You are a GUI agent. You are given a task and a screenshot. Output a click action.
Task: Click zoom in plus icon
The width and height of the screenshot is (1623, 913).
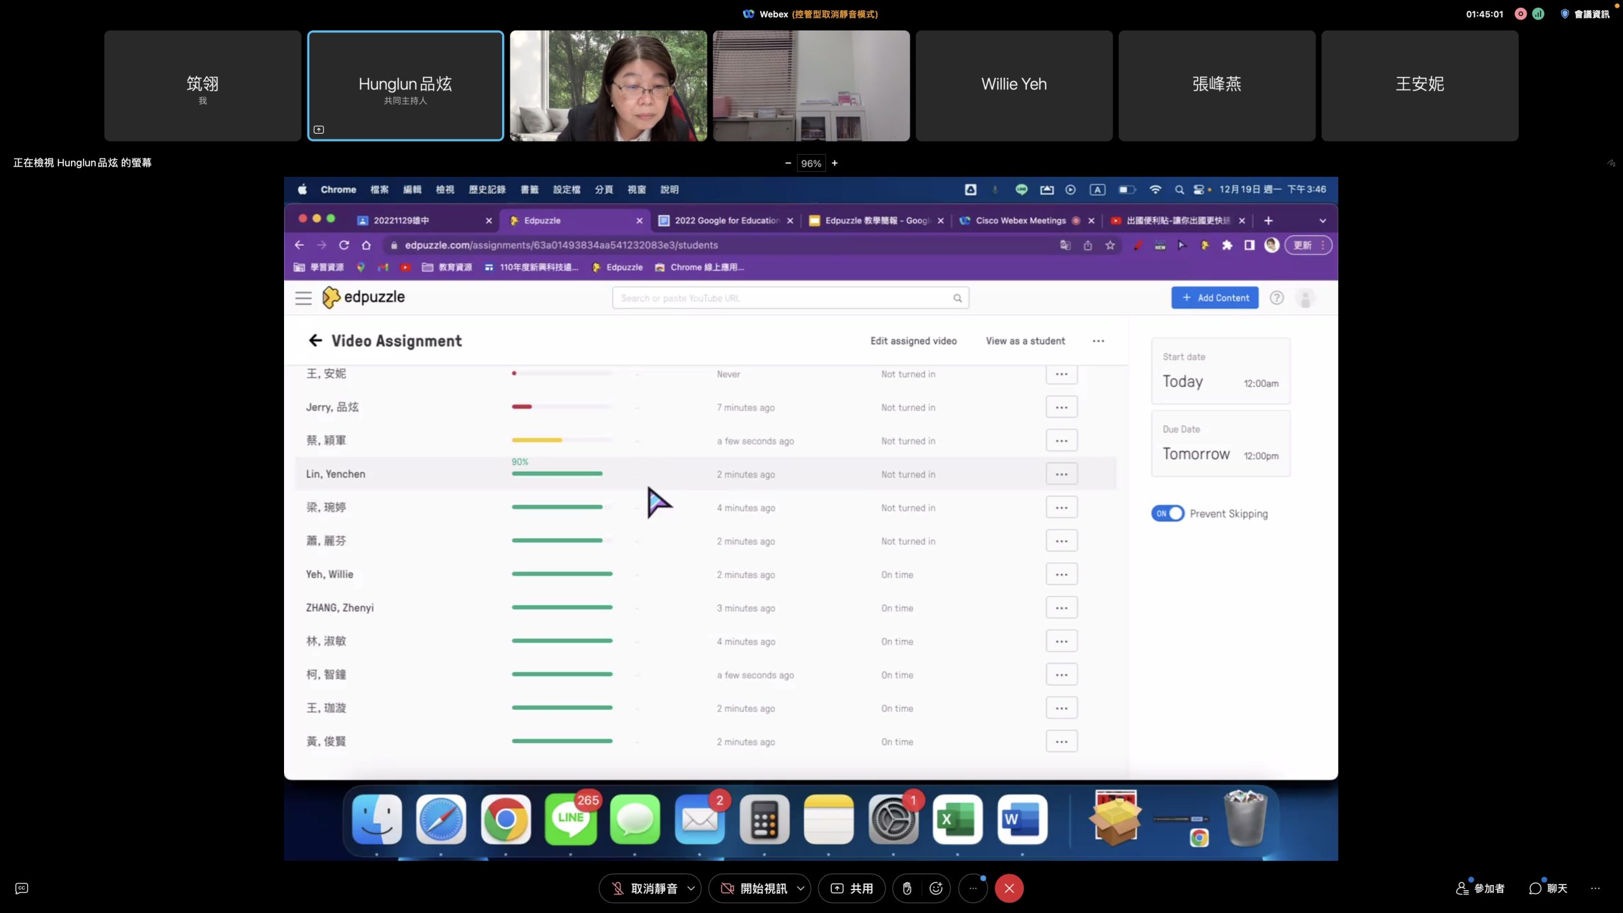[835, 163]
